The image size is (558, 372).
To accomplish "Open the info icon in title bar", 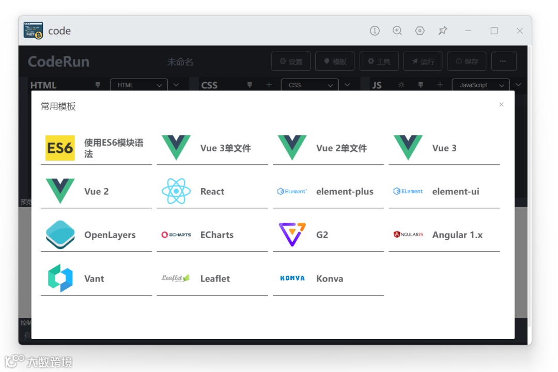I will point(375,30).
